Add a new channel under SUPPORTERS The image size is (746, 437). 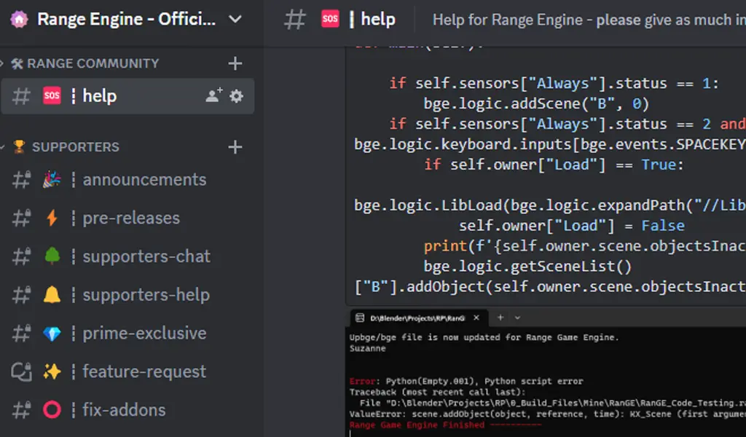pyautogui.click(x=235, y=146)
